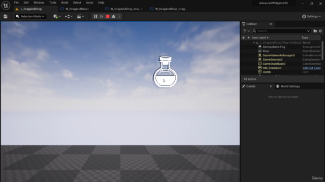Click the pinned star column header
325x182 pixels.
pyautogui.click(x=248, y=37)
